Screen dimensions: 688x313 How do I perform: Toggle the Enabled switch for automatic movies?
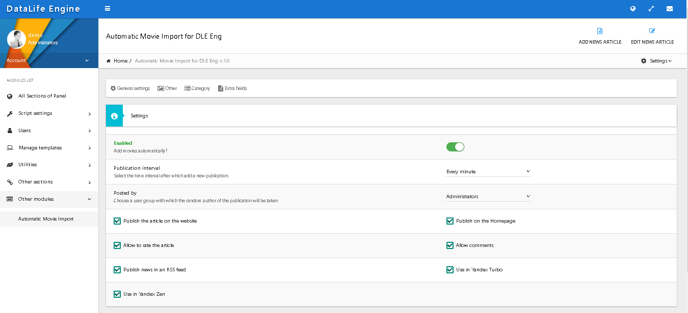pos(455,147)
